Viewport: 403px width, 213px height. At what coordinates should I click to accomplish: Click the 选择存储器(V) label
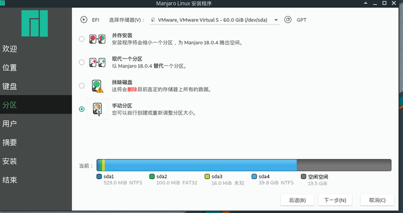[127, 20]
